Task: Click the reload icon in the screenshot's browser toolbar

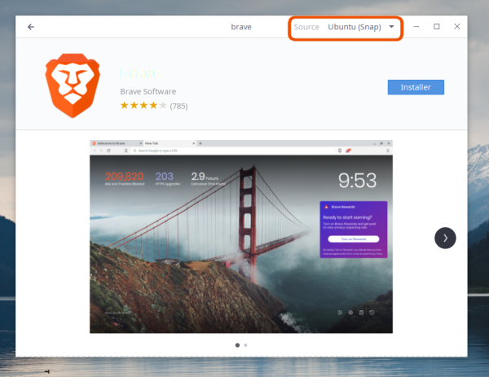Action: pyautogui.click(x=108, y=151)
